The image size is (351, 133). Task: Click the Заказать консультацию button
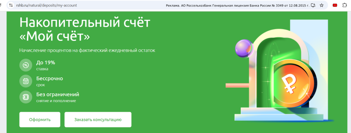(x=98, y=120)
